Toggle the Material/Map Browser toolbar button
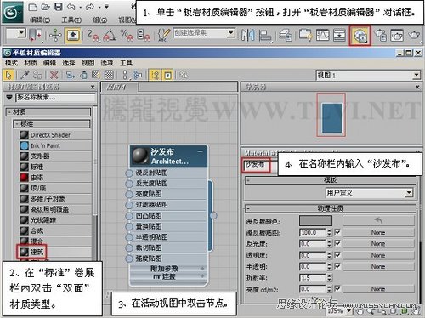Screen dimensions: 425x318 pos(156,75)
